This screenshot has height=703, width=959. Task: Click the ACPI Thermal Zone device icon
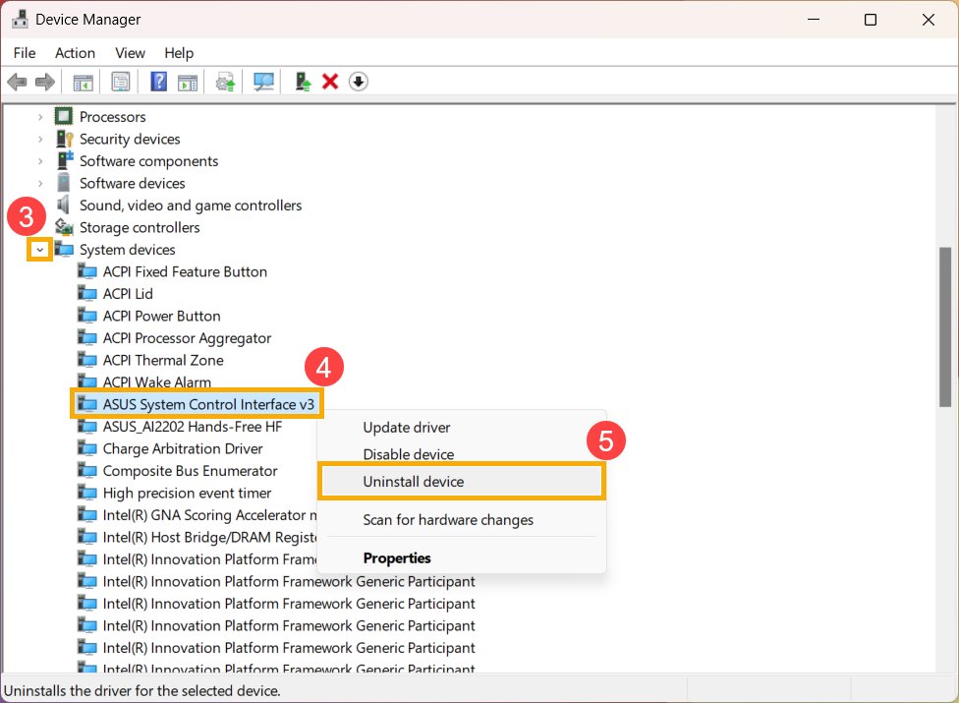coord(86,359)
